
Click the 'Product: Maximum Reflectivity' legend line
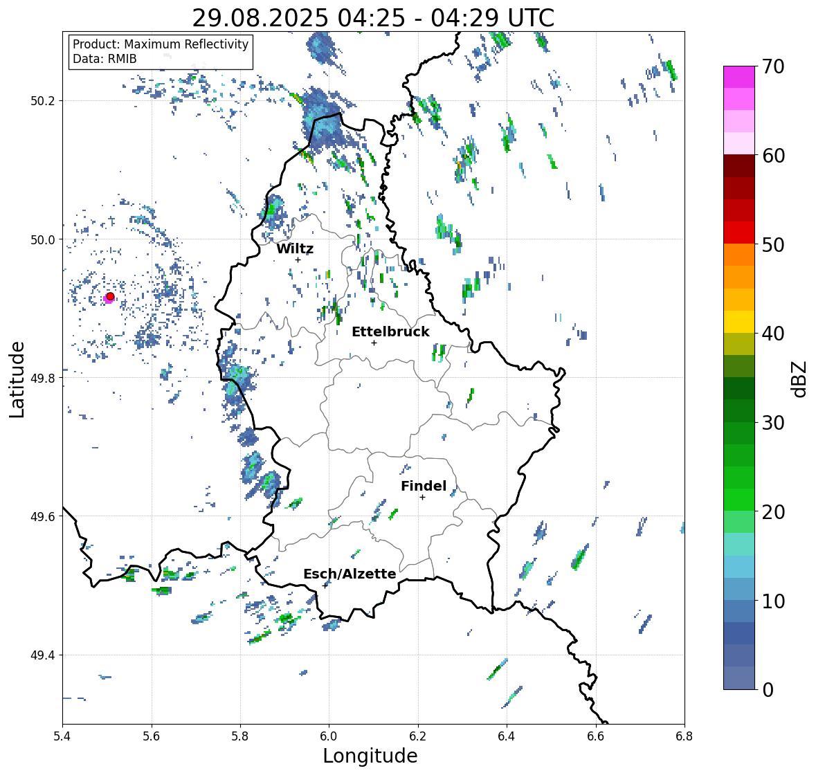(x=161, y=44)
